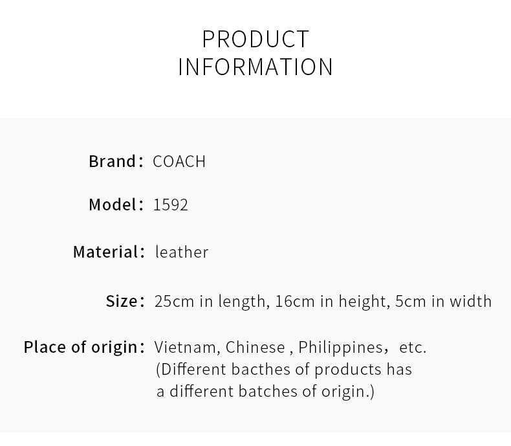Image resolution: width=511 pixels, height=446 pixels.
Task: Click the 25cm in length text
Action: point(212,301)
